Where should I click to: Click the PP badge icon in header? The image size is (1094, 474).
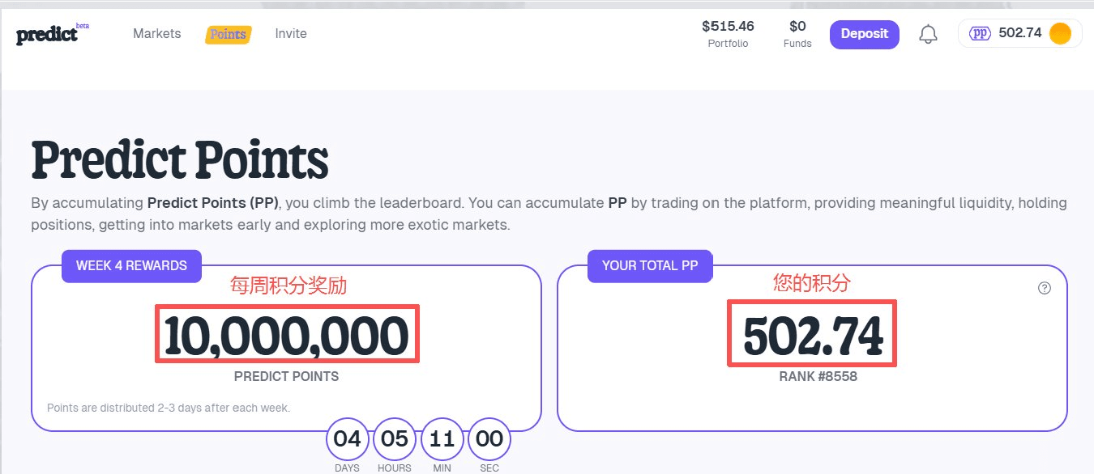[x=981, y=33]
